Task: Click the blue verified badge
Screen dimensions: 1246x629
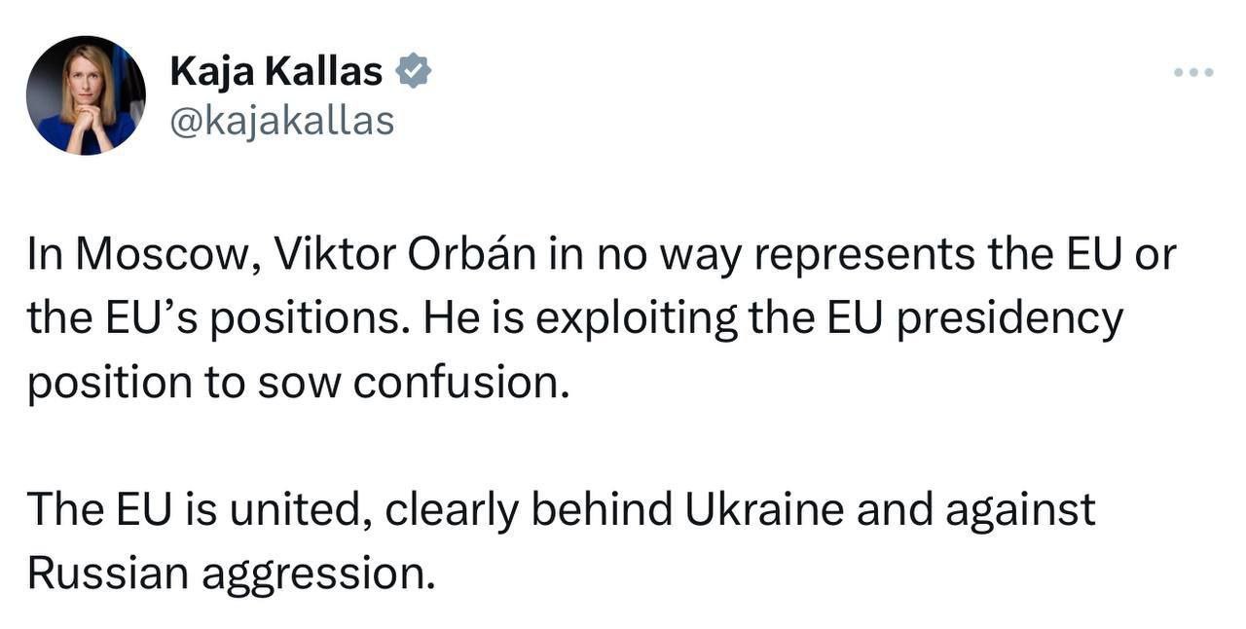Action: pos(414,71)
